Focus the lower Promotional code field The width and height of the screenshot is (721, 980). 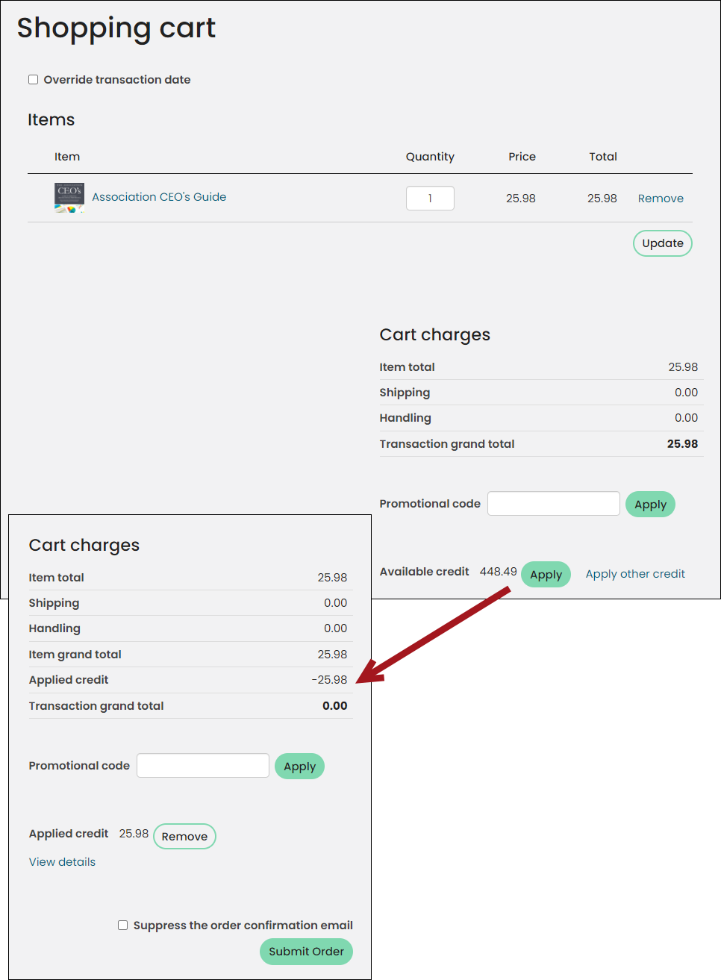tap(203, 766)
